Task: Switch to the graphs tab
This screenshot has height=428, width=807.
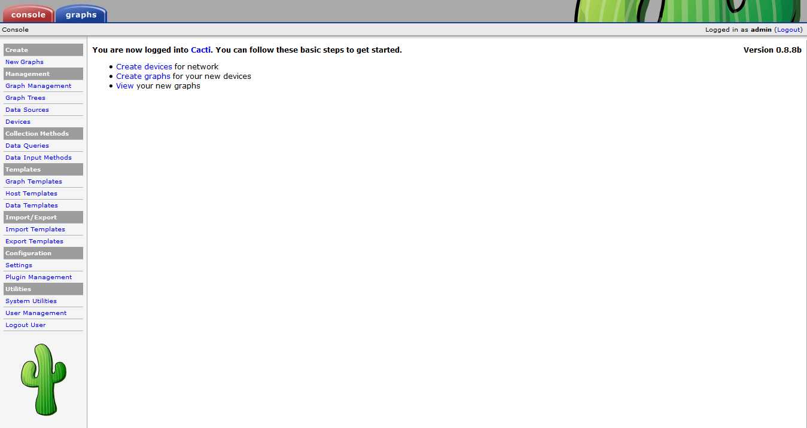Action: click(81, 14)
